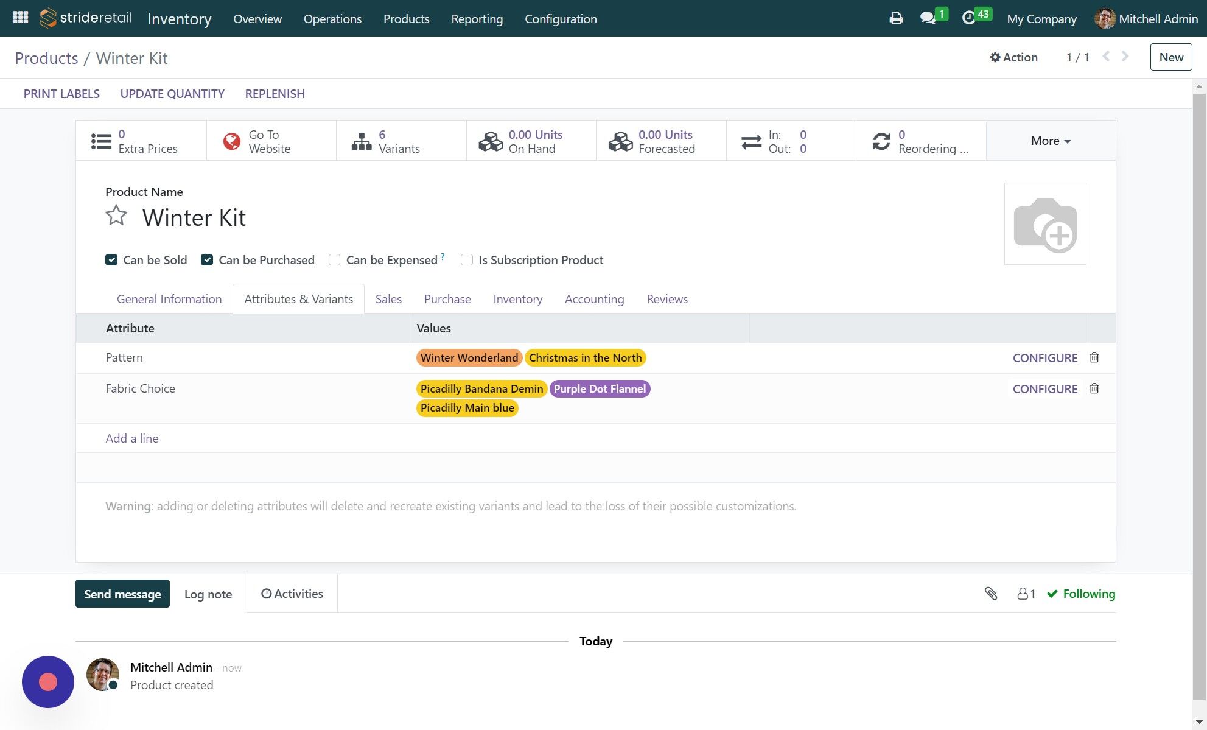1207x730 pixels.
Task: Toggle the Following status
Action: pyautogui.click(x=1081, y=594)
